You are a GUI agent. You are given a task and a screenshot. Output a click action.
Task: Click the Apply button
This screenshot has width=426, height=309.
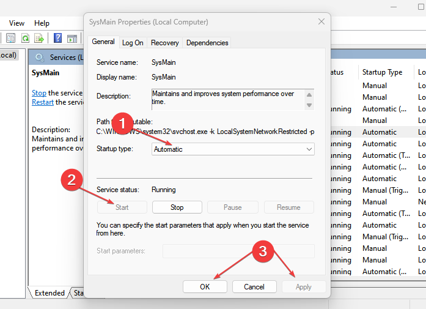[x=304, y=287]
